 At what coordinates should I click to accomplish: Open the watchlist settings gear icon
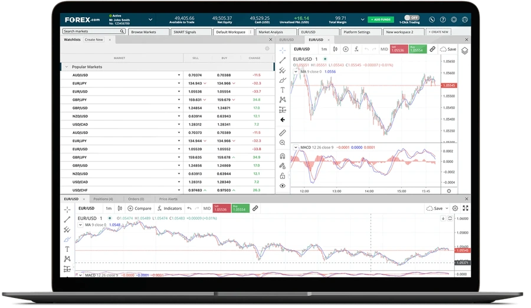click(267, 48)
